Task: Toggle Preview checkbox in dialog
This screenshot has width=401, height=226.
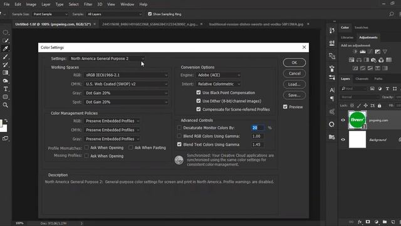Action: pos(285,107)
